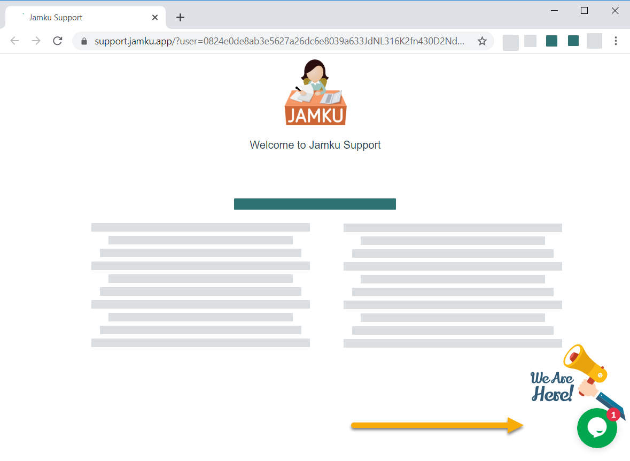The width and height of the screenshot is (630, 461).
Task: Bookmark the page with the star icon
Action: tap(482, 41)
